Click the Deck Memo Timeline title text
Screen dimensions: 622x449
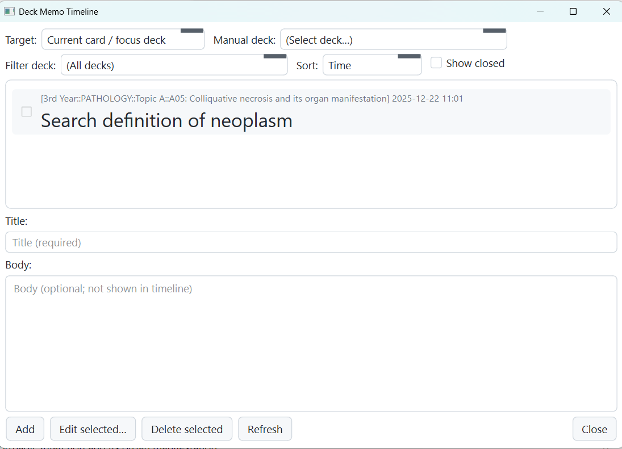point(59,11)
